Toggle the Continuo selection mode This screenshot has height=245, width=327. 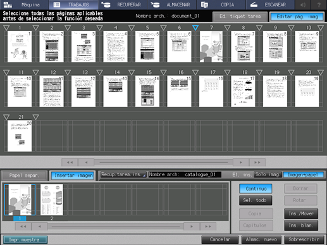click(x=256, y=189)
